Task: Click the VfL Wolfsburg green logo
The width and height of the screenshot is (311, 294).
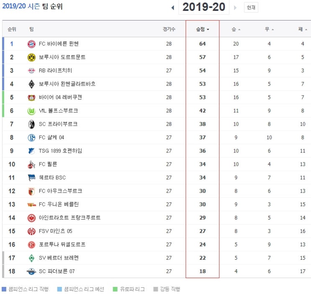Action: click(31, 111)
